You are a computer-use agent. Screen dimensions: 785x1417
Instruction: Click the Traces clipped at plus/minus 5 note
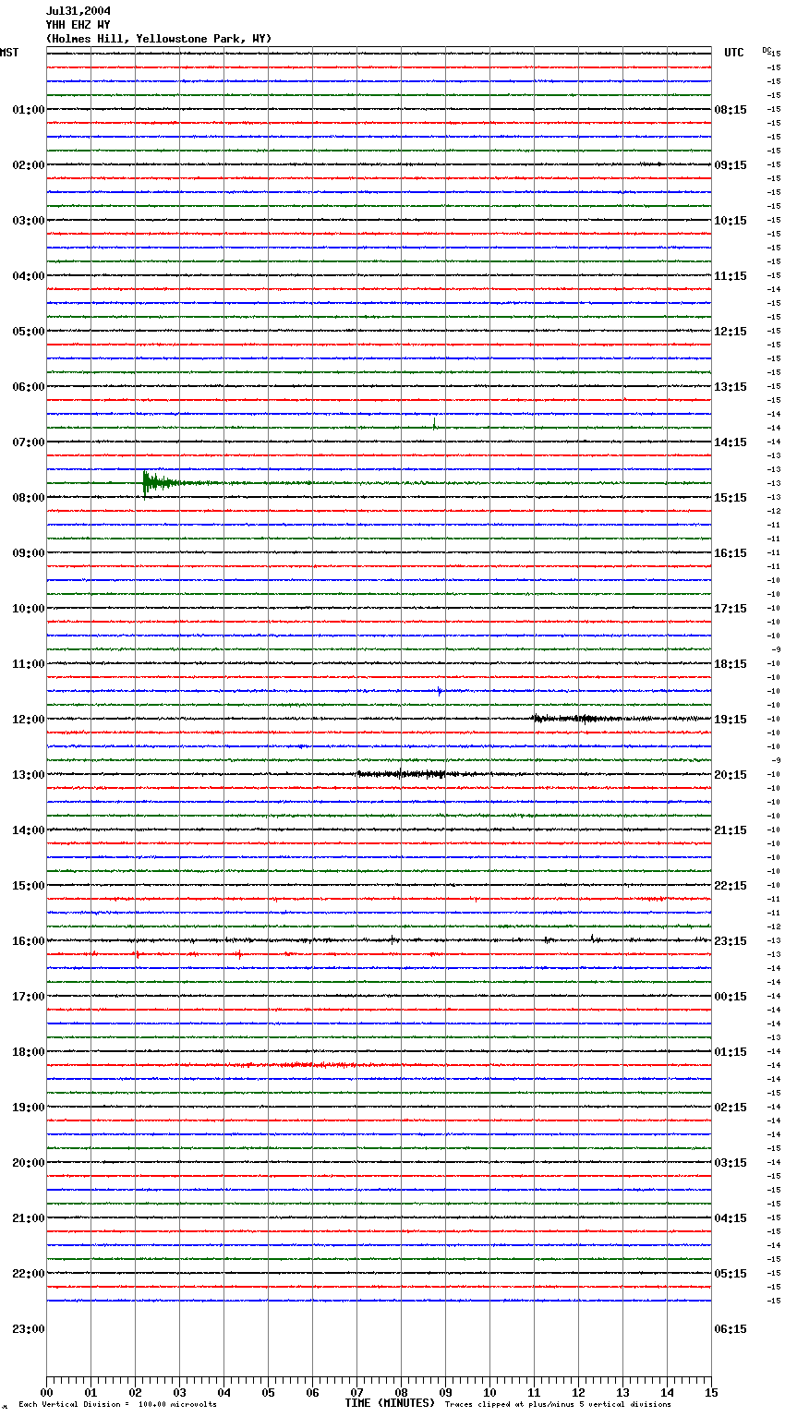point(558,1404)
